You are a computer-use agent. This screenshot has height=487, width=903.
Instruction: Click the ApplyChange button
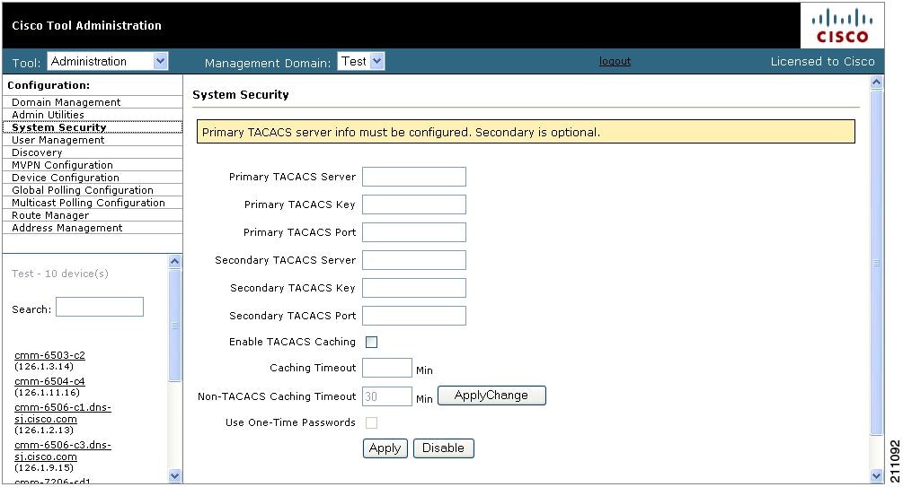tap(491, 396)
